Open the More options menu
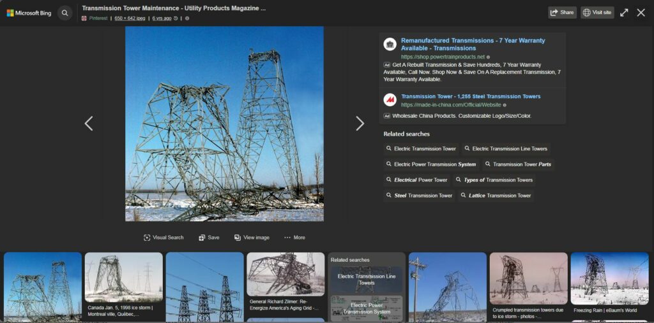 294,238
